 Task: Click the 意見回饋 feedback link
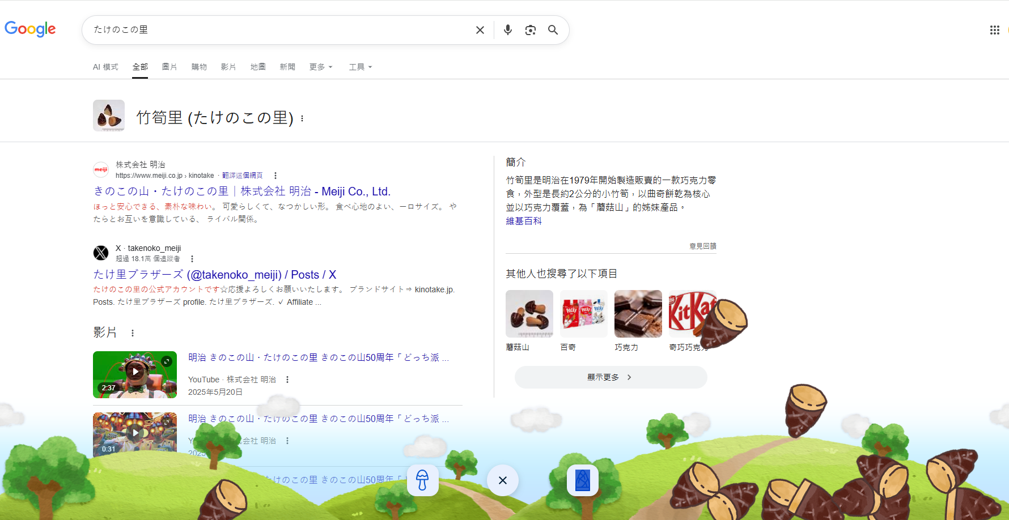point(702,246)
